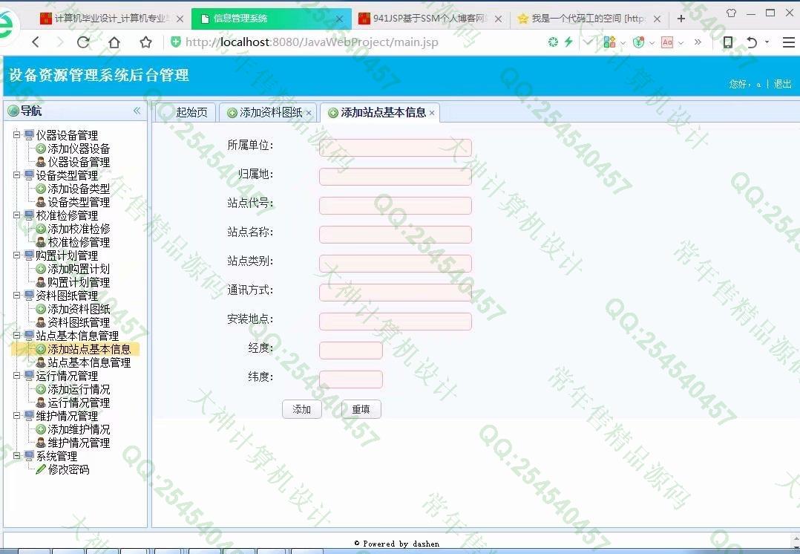Collapse the 站点基本信息管理 parent node

click(x=16, y=336)
